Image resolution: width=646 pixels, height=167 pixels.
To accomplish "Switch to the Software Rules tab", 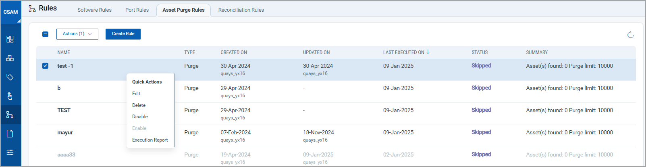I will (x=94, y=10).
